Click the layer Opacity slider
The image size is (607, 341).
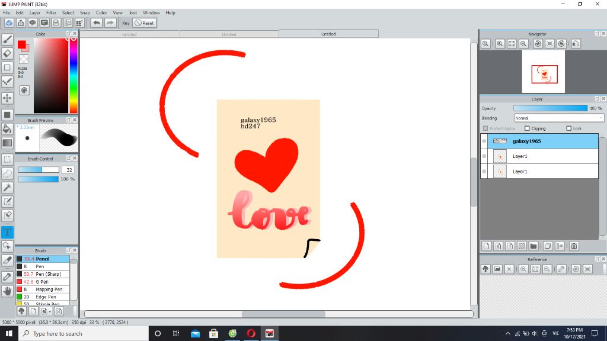(550, 108)
